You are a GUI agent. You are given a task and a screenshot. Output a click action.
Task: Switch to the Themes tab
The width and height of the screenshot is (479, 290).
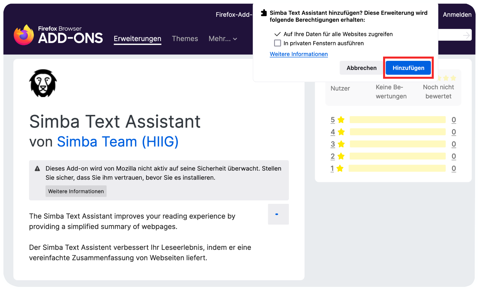185,39
